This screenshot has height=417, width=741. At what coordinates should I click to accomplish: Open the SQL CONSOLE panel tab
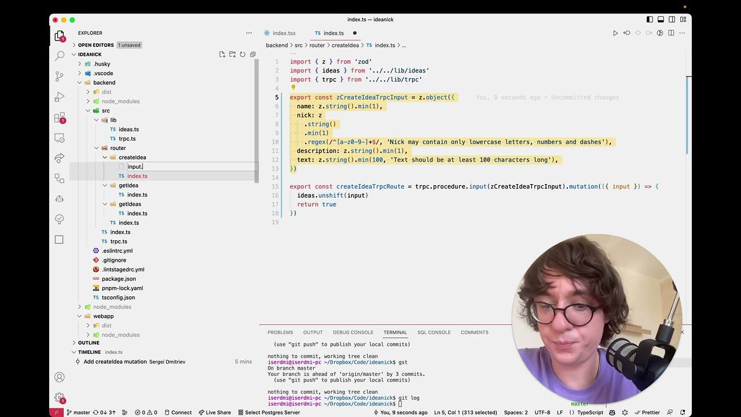coord(434,332)
